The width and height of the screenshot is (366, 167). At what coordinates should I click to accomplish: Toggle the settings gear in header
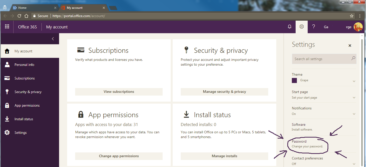302,27
